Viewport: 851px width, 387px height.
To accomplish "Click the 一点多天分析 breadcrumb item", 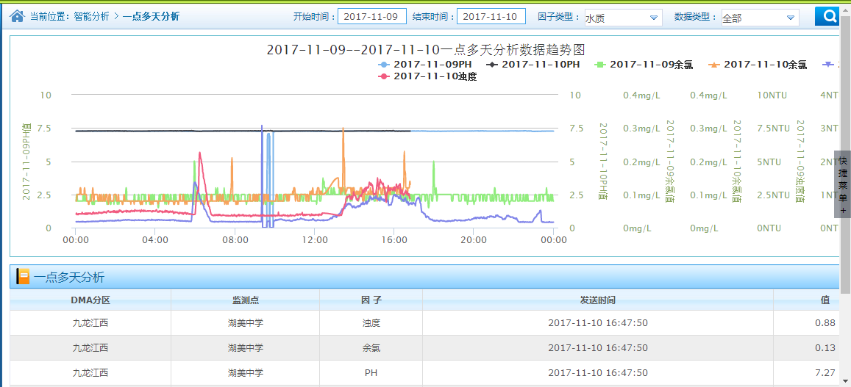I will 151,16.
